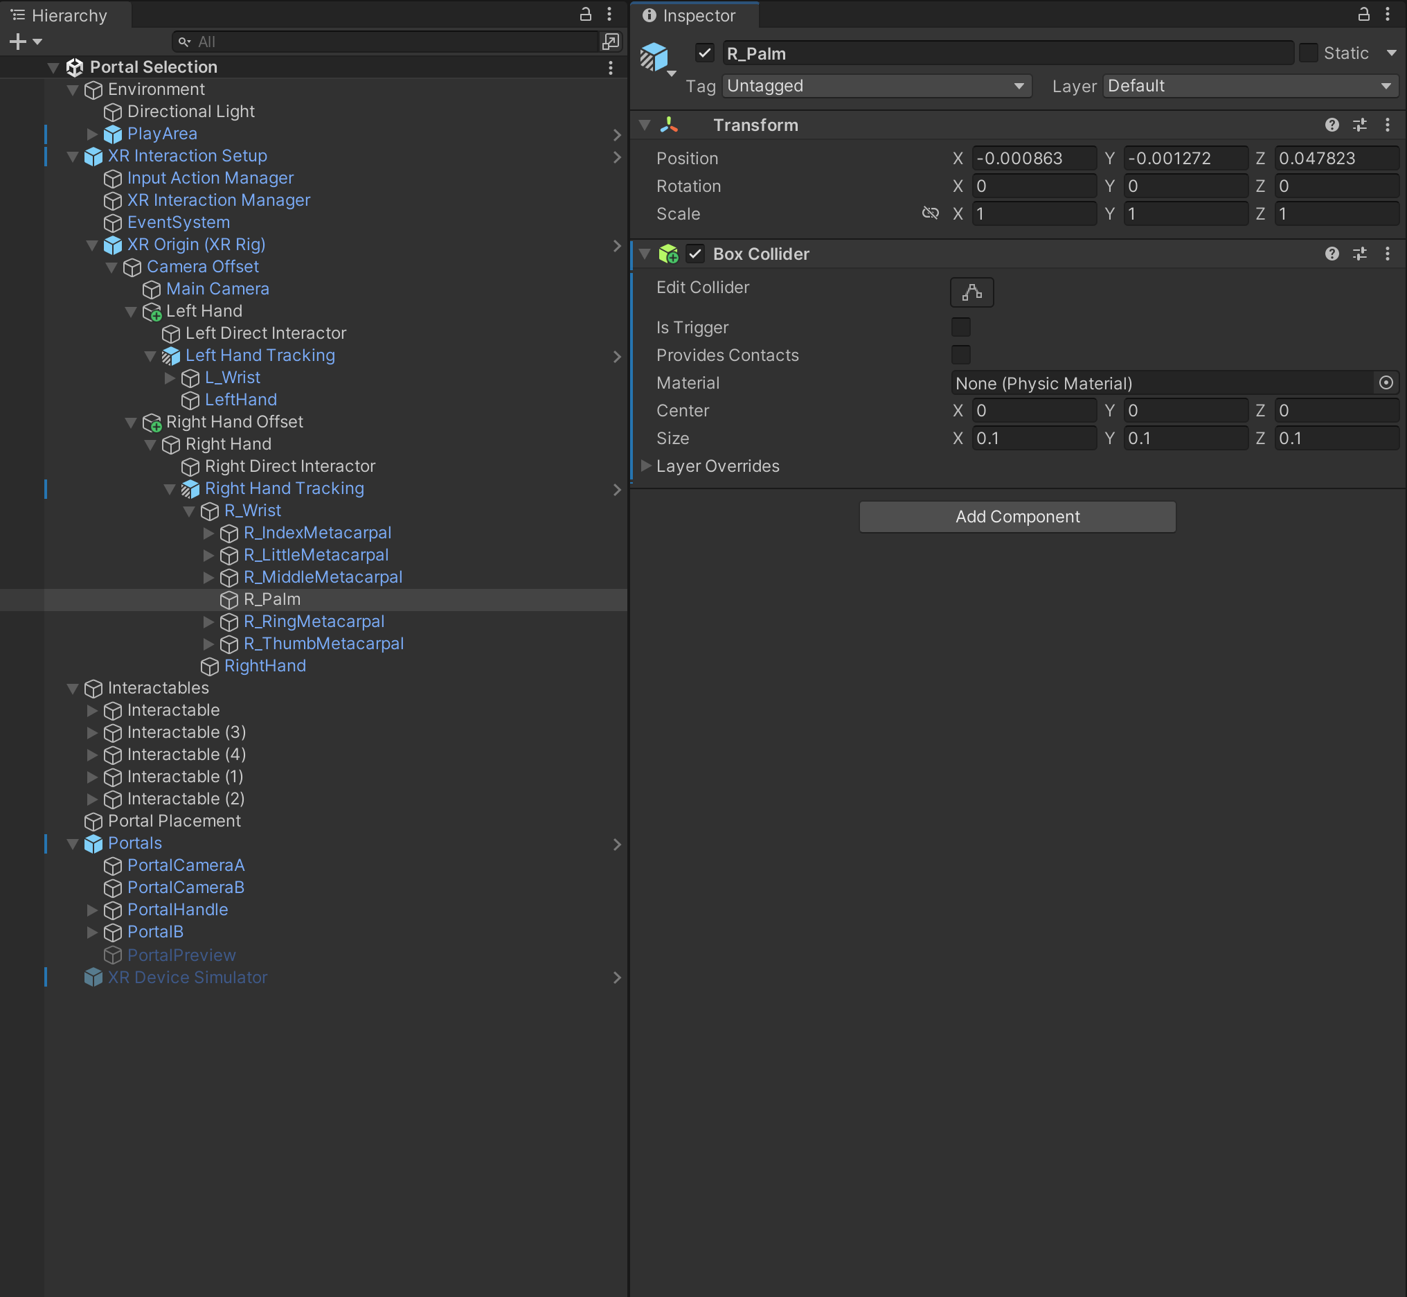Open the Layer dropdown showing Default
Screen dimensions: 1407x1297
(x=1249, y=87)
